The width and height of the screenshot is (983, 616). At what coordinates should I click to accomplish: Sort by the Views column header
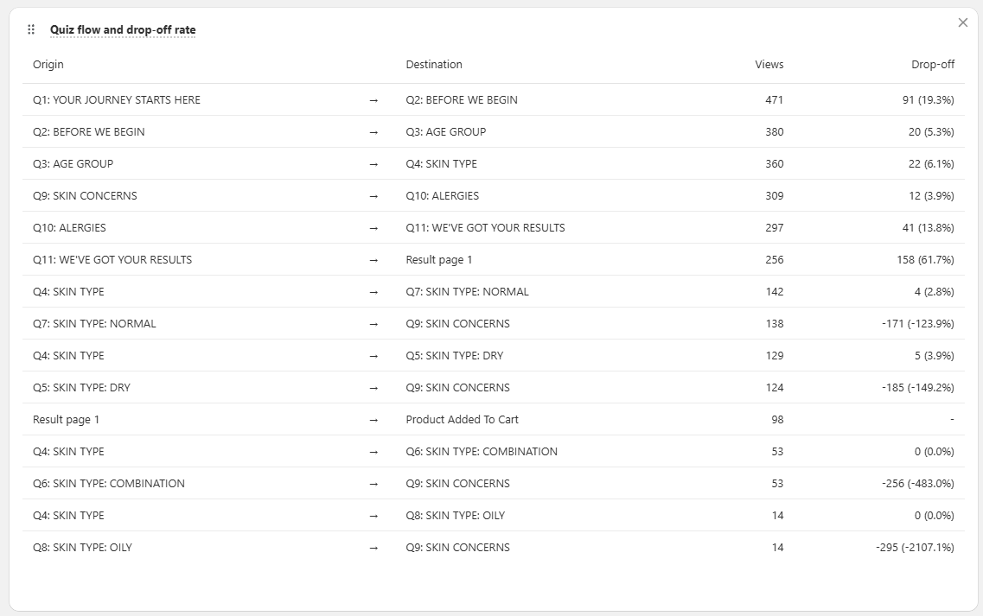pos(770,64)
